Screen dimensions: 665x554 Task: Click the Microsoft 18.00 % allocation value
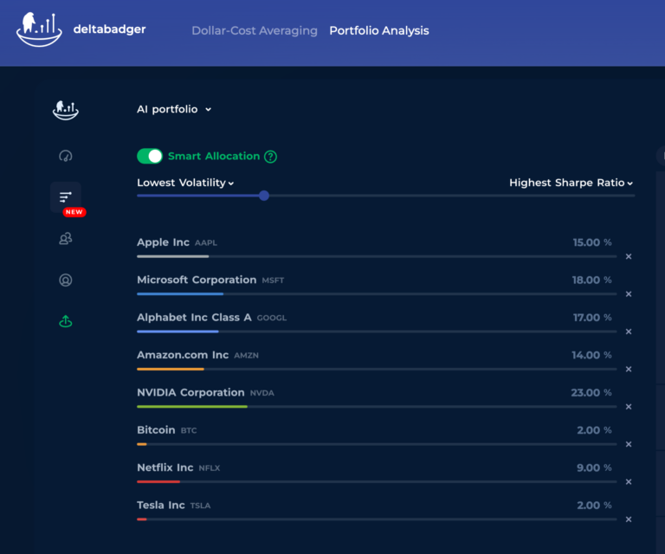pos(591,280)
